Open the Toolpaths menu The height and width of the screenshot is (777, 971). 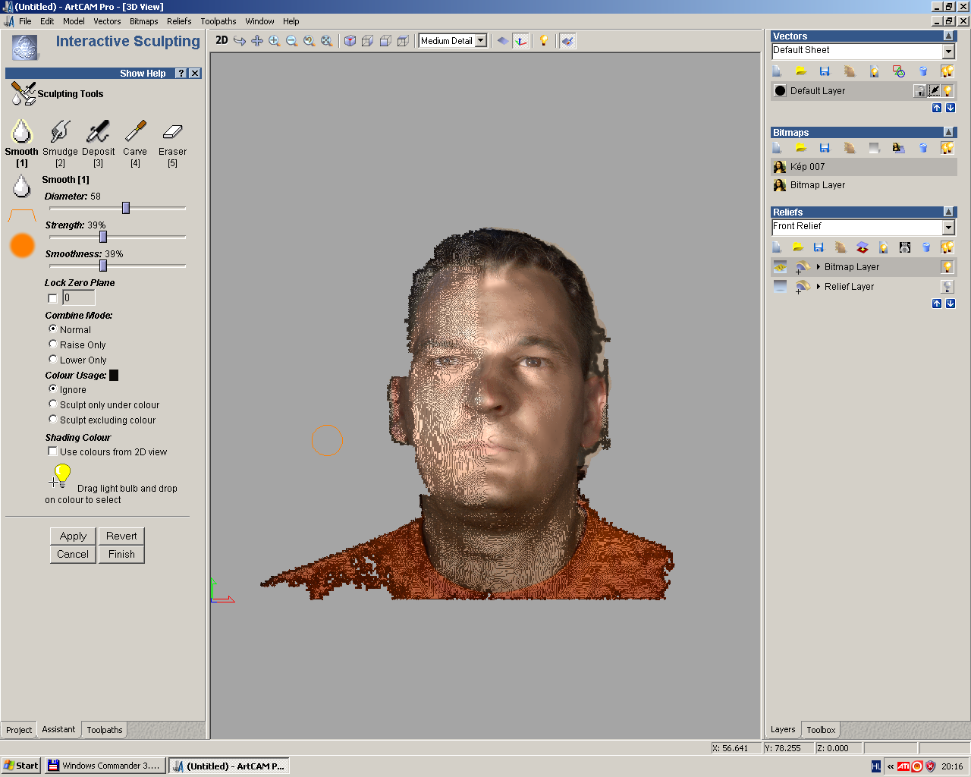point(218,21)
